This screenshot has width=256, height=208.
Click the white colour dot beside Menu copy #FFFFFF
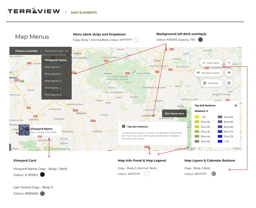[x=136, y=40]
